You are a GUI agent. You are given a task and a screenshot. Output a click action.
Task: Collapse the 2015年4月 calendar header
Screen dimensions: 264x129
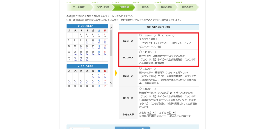(x=87, y=26)
